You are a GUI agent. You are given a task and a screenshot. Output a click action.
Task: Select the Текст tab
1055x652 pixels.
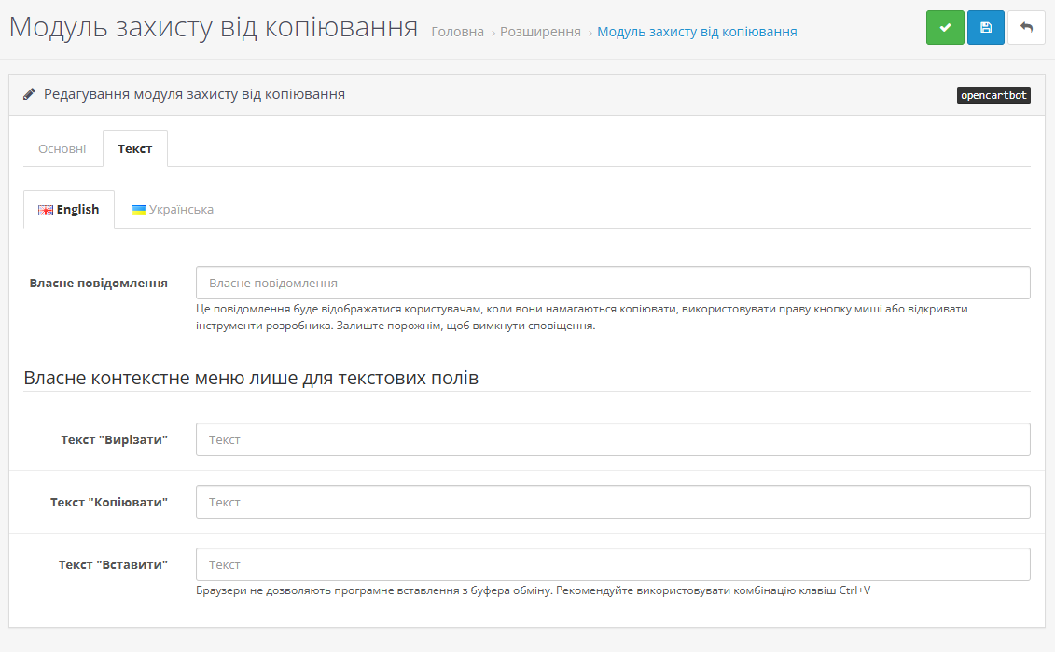pyautogui.click(x=135, y=149)
